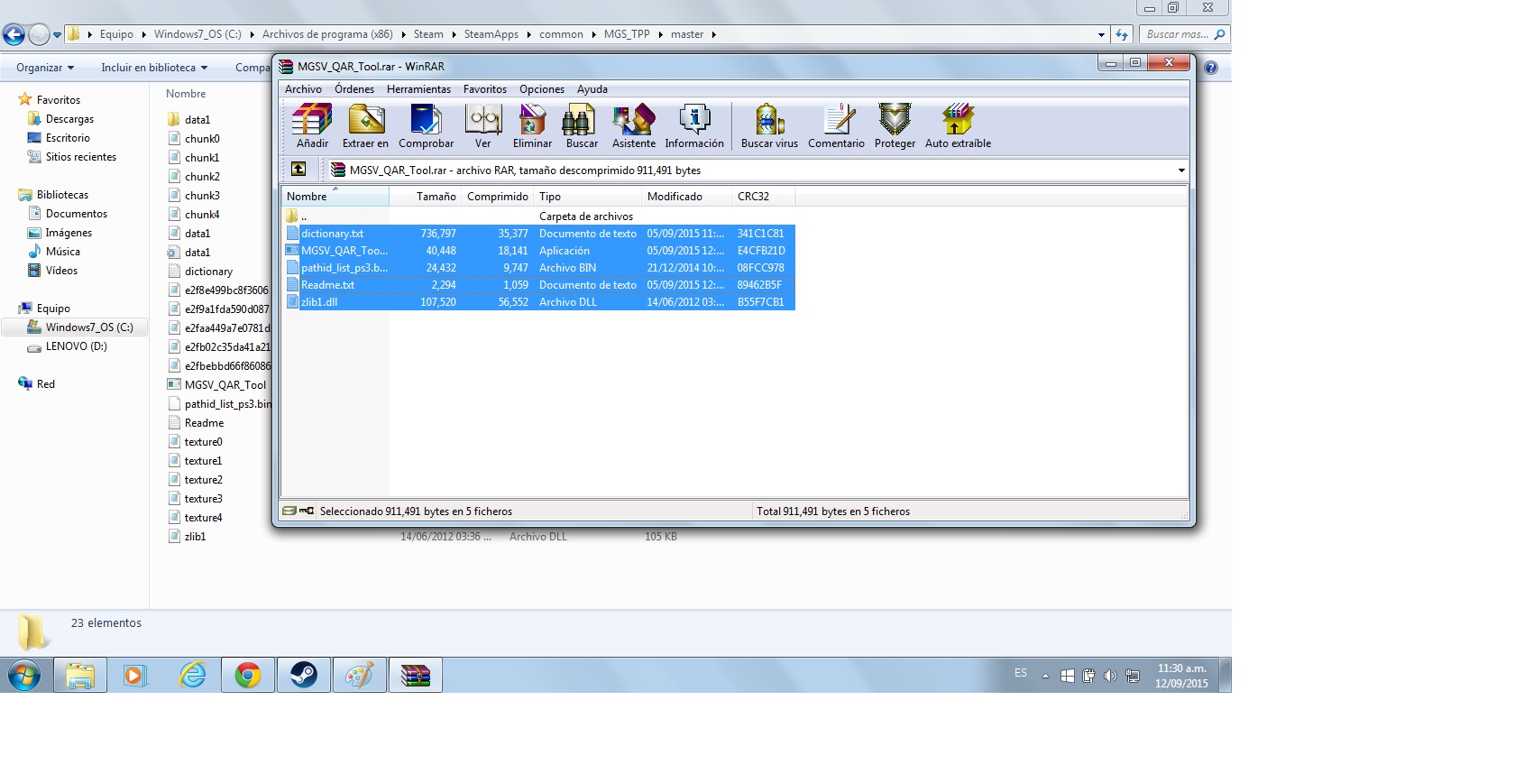
Task: Select texture0 file in Explorer
Action: click(x=203, y=442)
